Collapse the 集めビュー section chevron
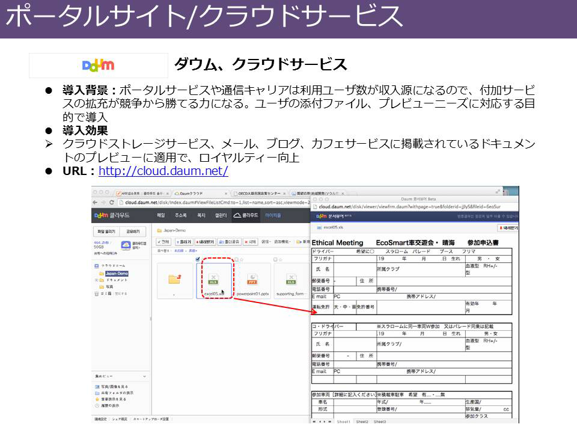 [x=145, y=376]
